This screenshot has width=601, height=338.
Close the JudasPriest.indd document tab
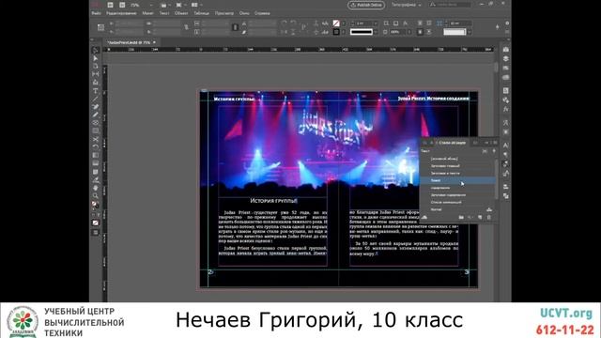154,42
